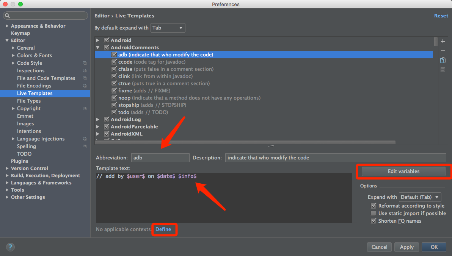Screen dimensions: 452x256
Task: Collapse the Editor settings section
Action: 7,41
